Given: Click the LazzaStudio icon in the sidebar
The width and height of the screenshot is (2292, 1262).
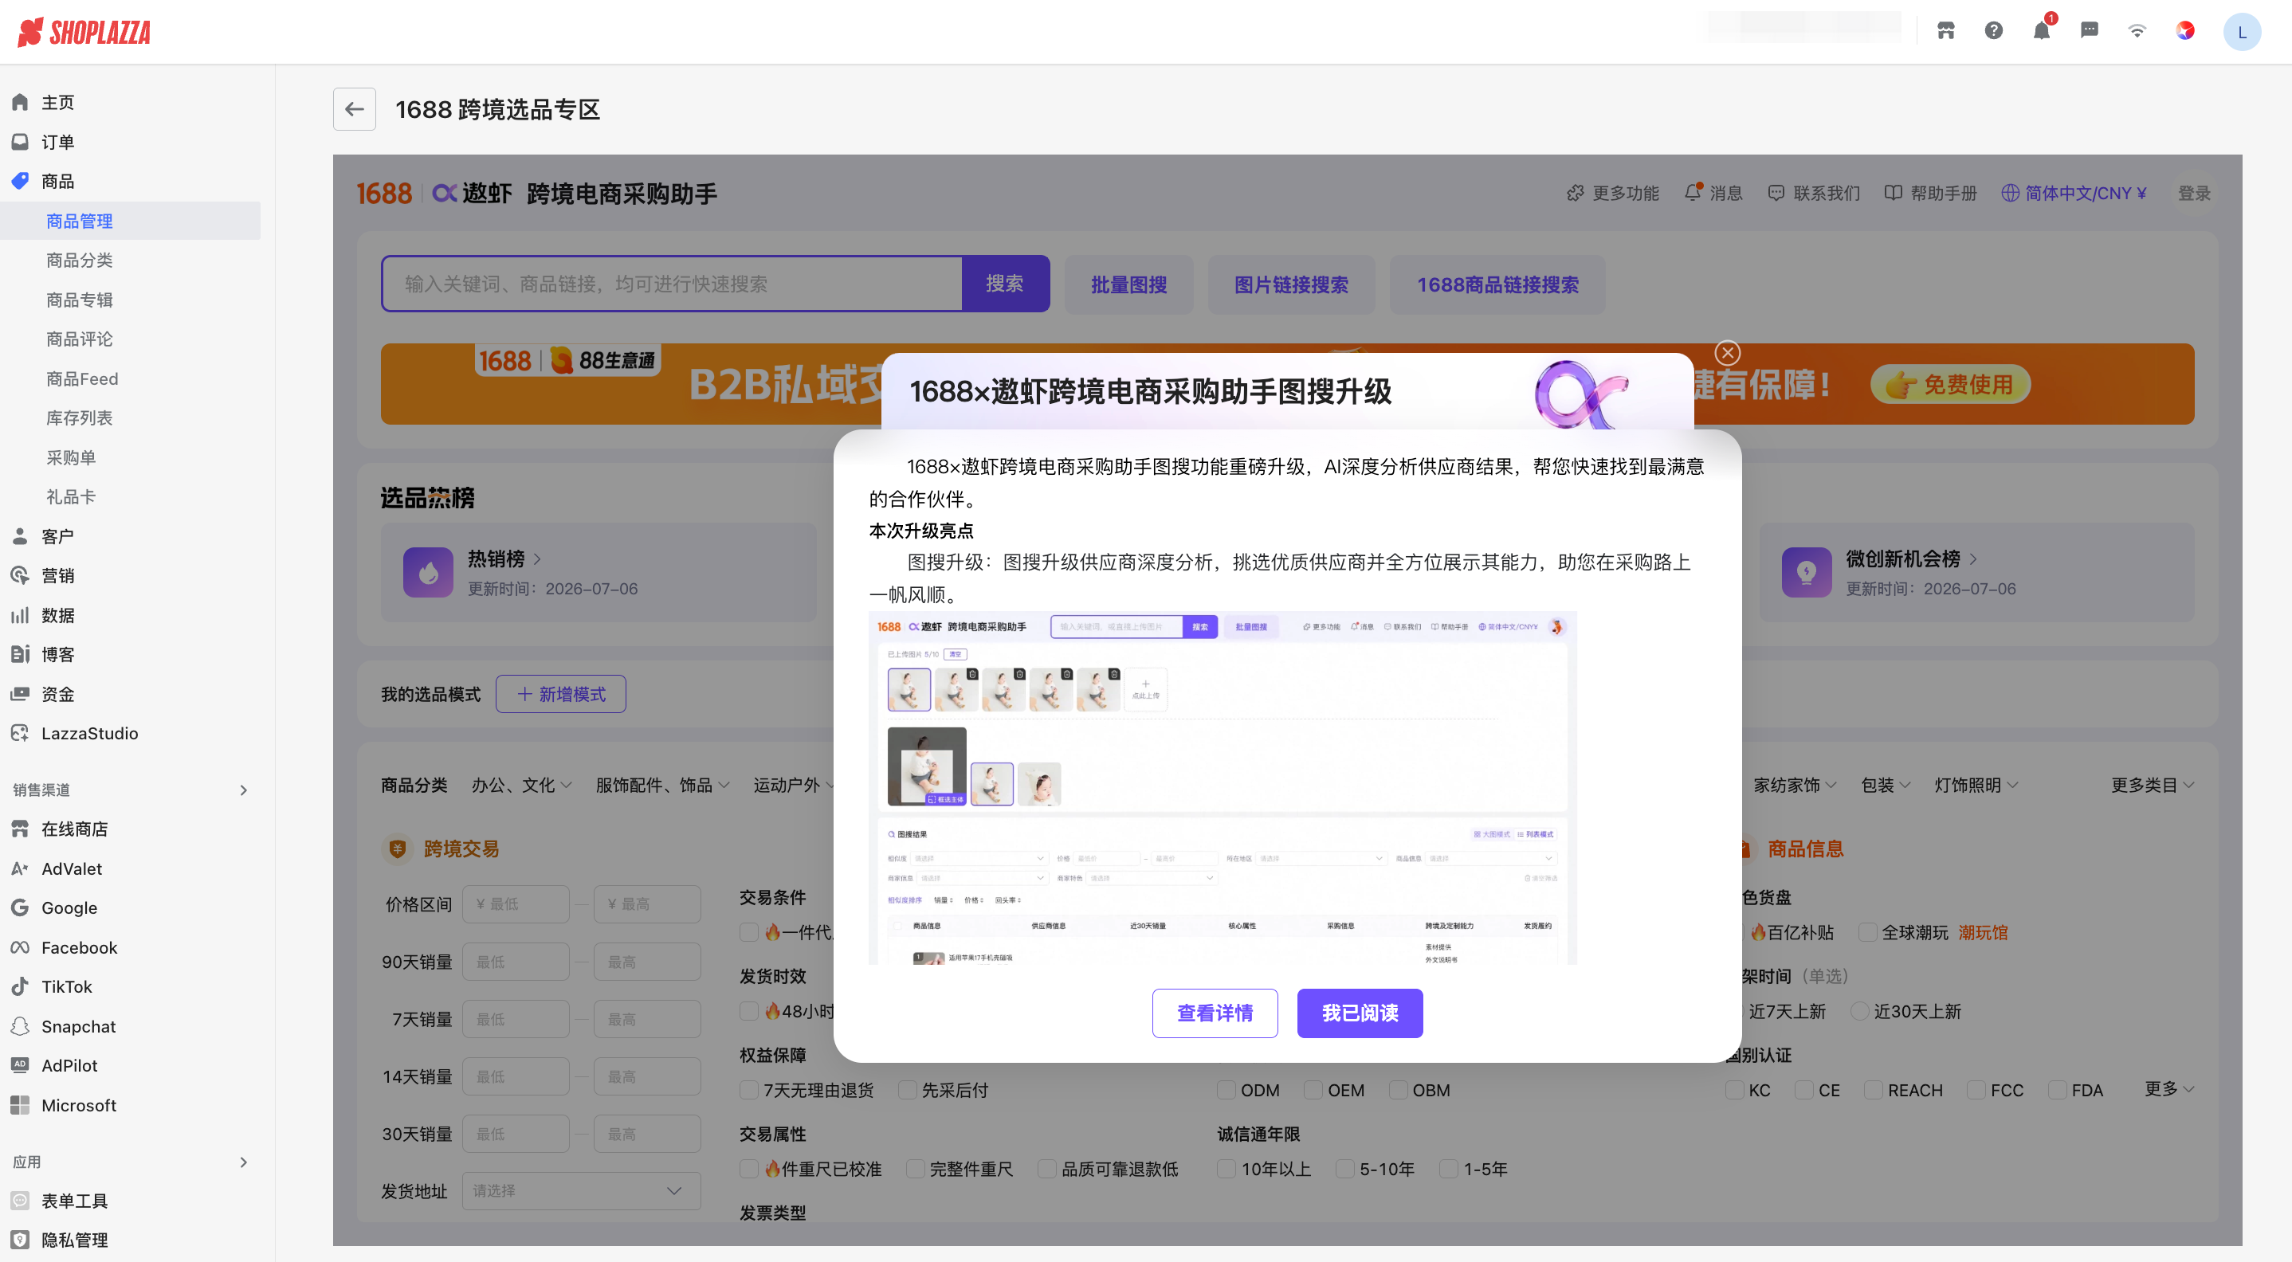Looking at the screenshot, I should pyautogui.click(x=21, y=733).
